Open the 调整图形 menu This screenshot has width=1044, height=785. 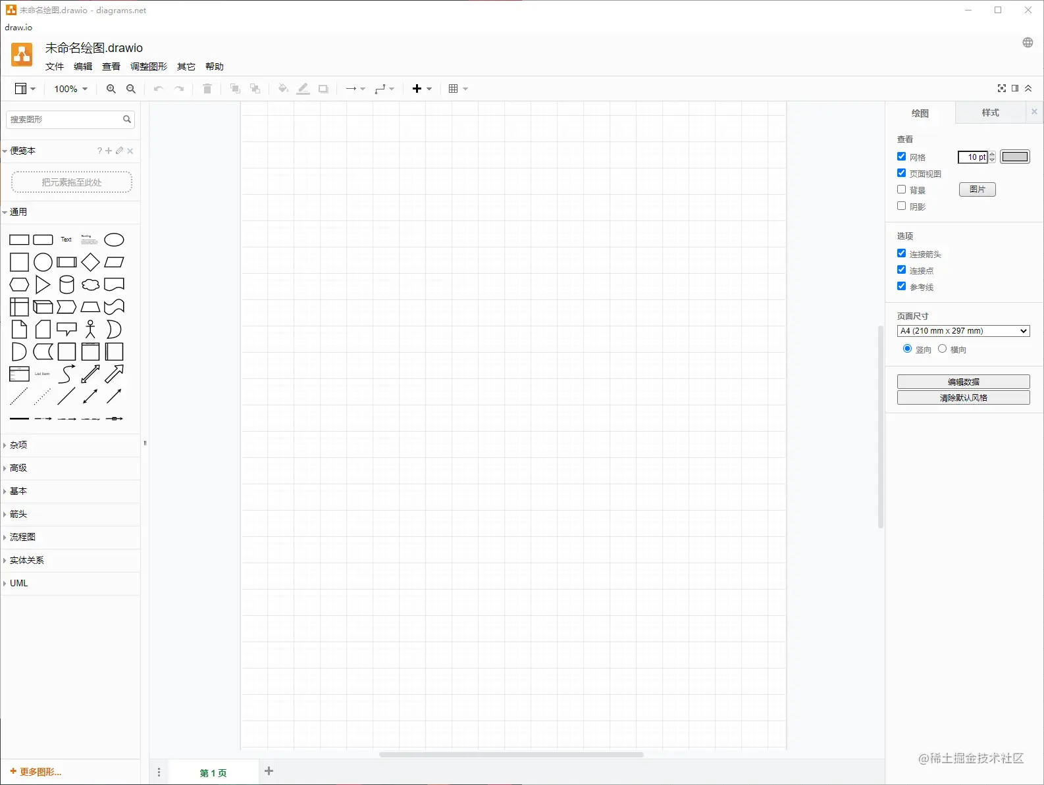tap(149, 66)
